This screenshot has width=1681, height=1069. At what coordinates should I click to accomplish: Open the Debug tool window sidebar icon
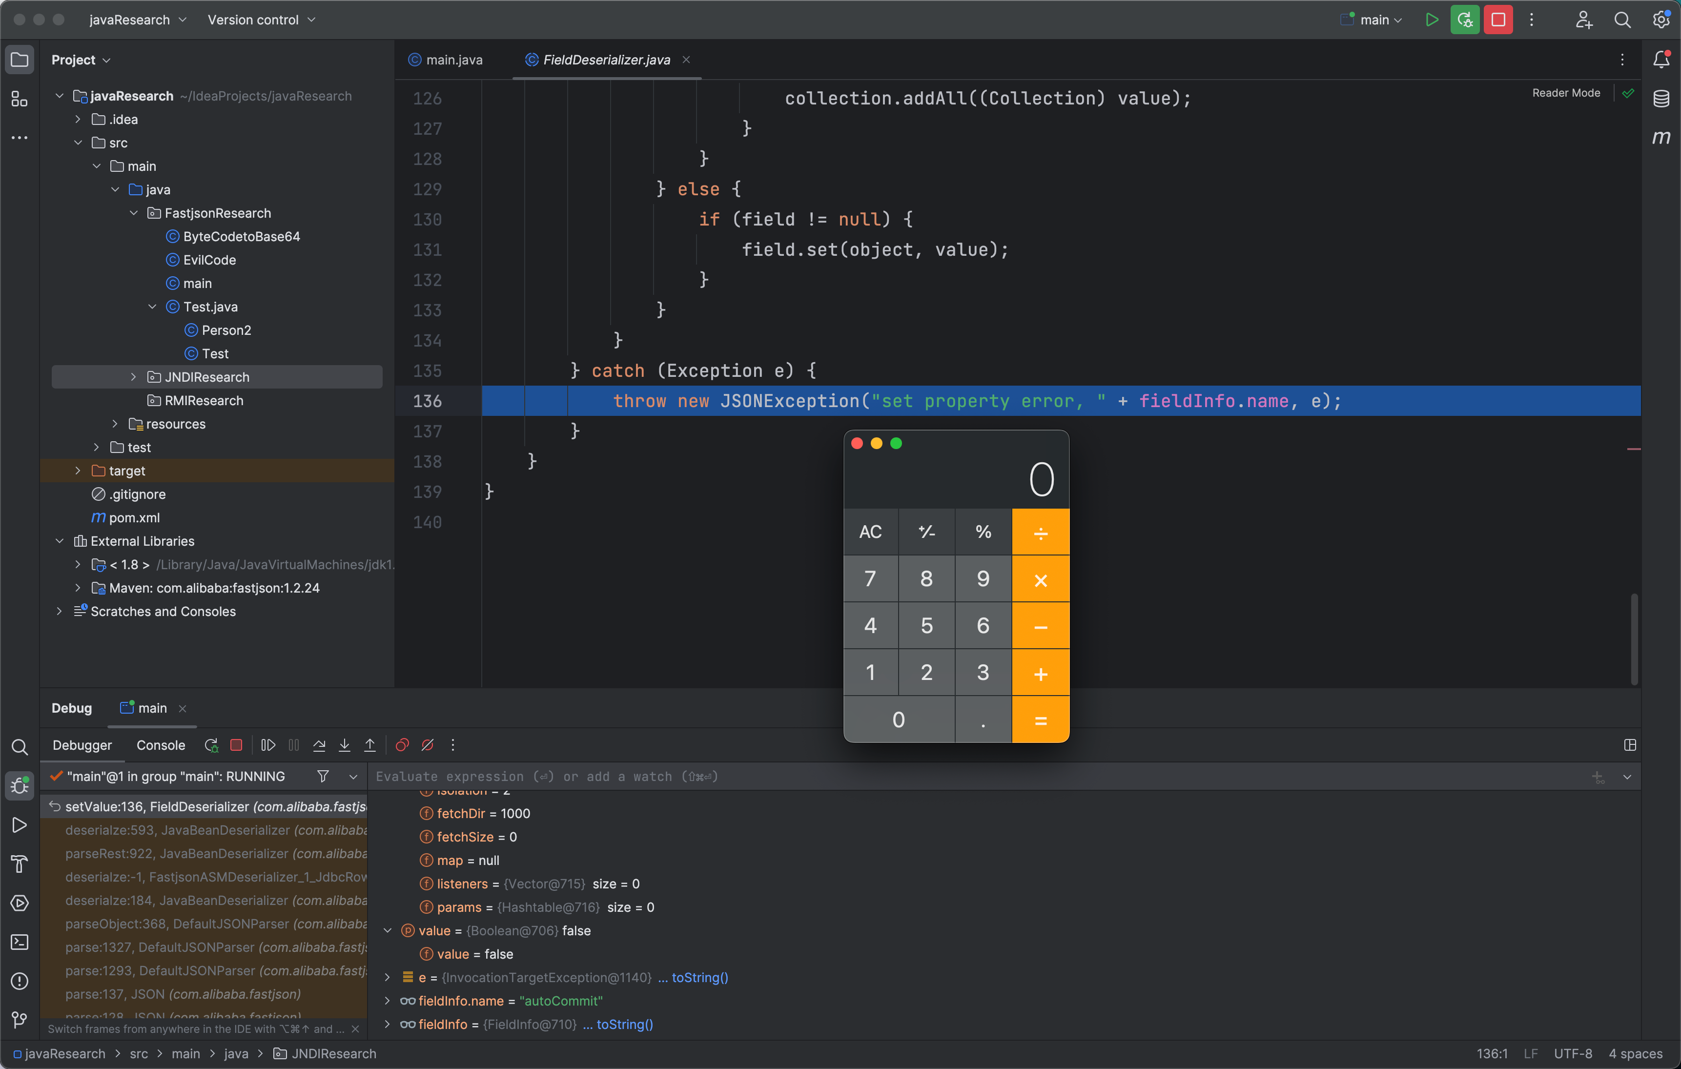coord(20,785)
